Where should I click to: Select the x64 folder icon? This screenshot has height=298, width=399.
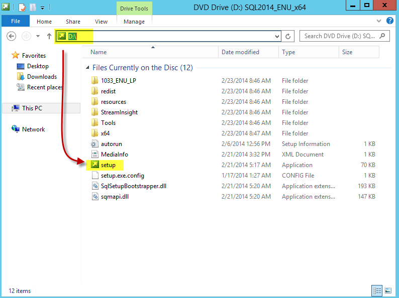click(94, 133)
